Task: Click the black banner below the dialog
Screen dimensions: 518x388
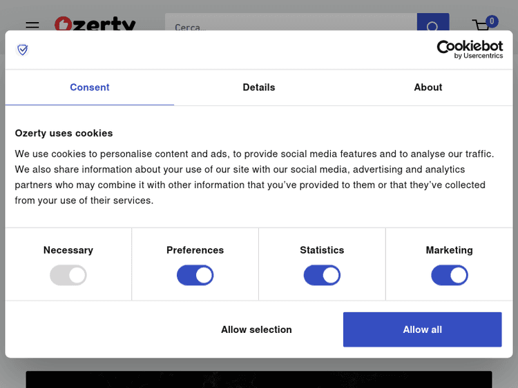Action: (259, 379)
